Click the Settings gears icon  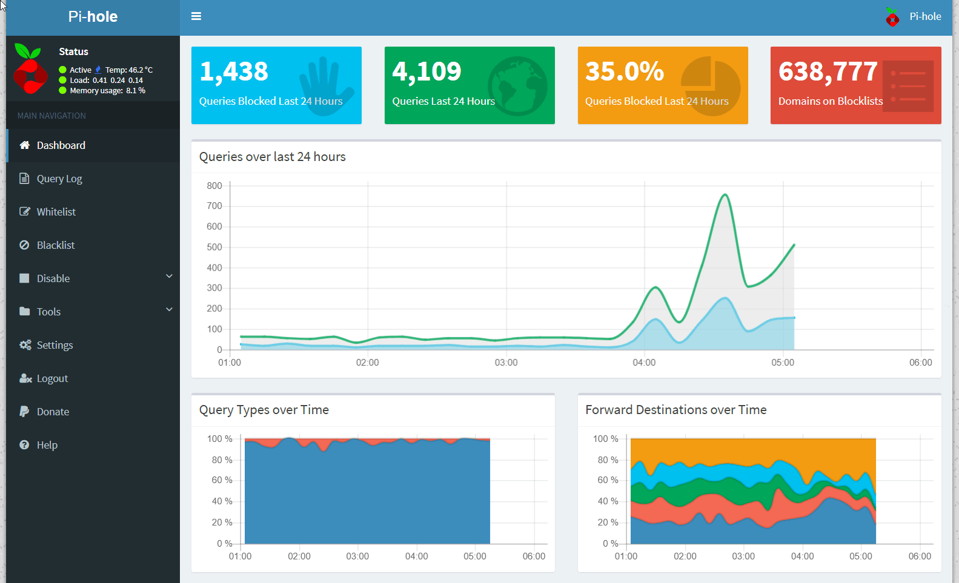coord(25,345)
